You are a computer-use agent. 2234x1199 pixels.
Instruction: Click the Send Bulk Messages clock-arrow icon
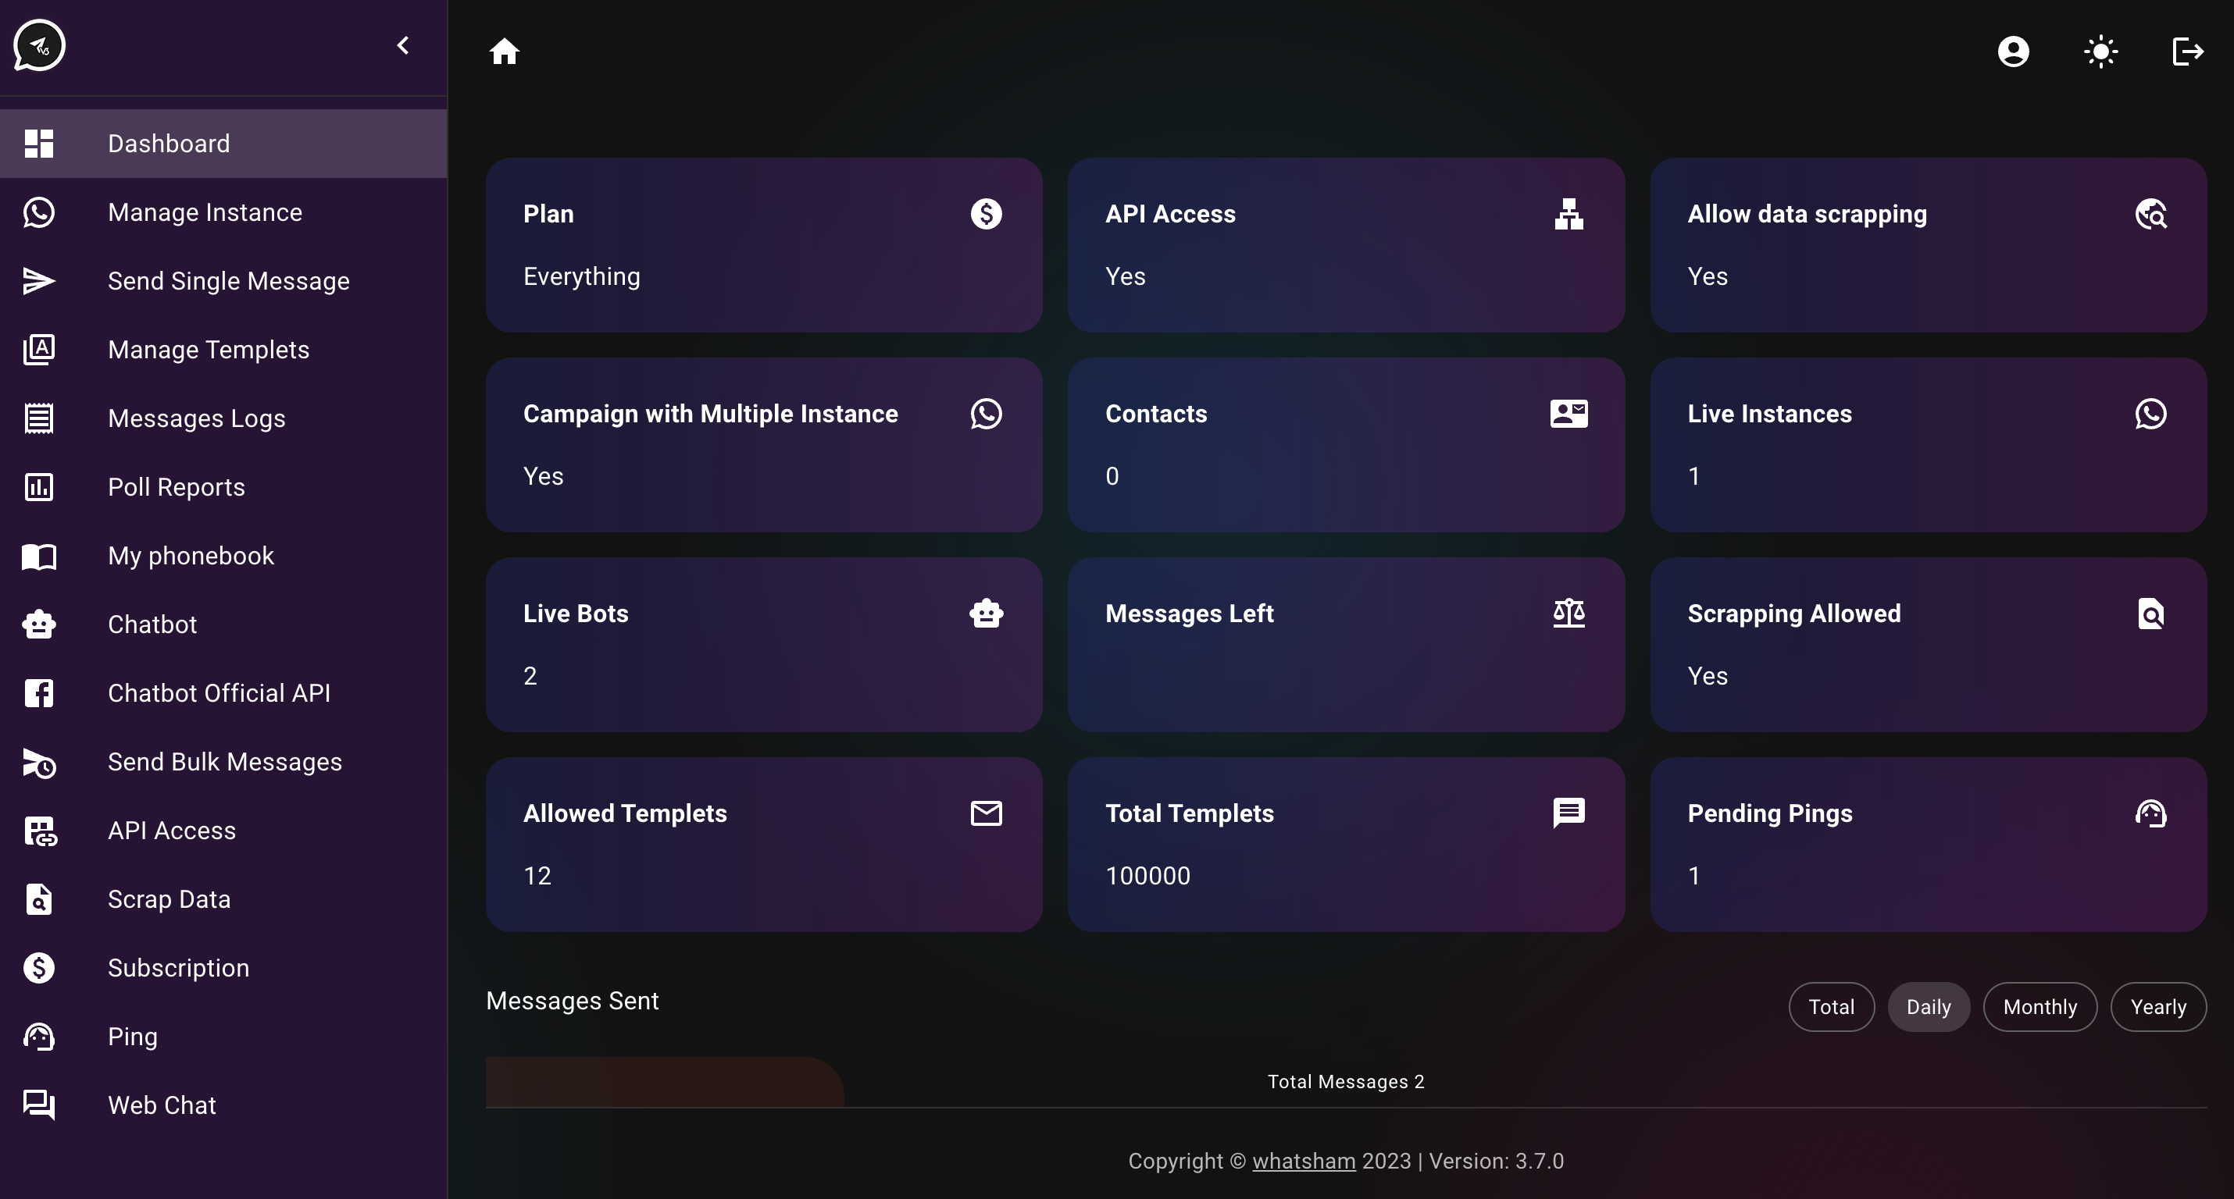pos(39,762)
